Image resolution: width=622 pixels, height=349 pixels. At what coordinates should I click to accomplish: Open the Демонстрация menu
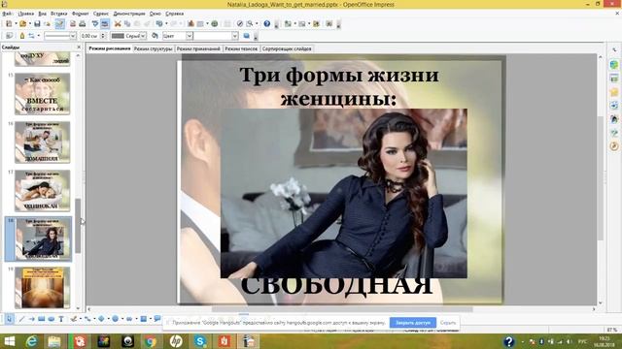click(129, 14)
